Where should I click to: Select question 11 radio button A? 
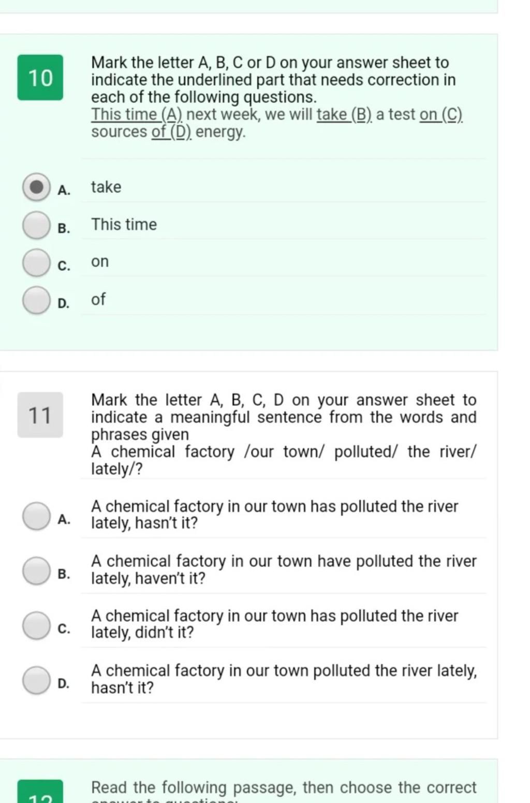point(36,516)
